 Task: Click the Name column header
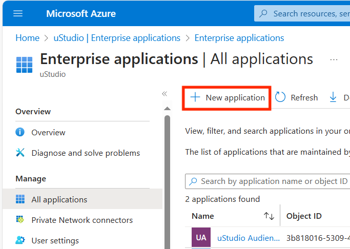[x=203, y=216]
